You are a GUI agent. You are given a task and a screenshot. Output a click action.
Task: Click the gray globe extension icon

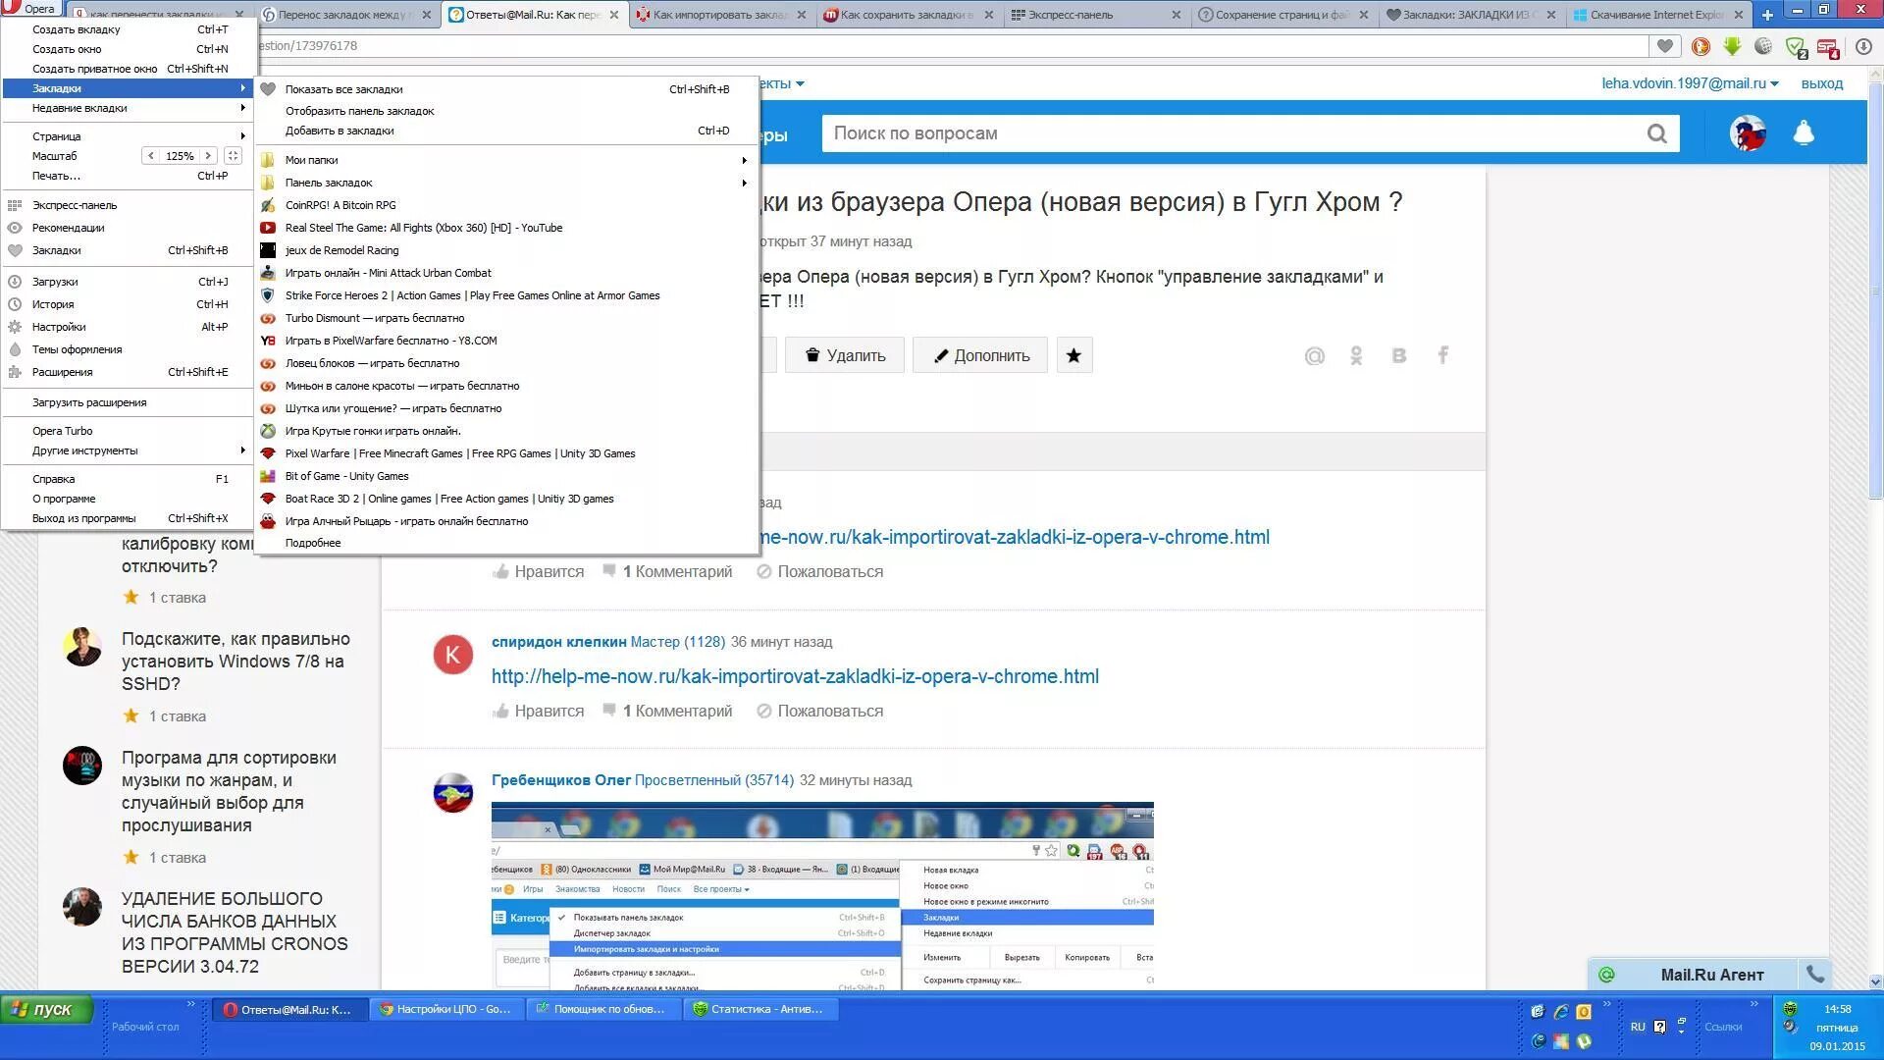[x=1763, y=46]
